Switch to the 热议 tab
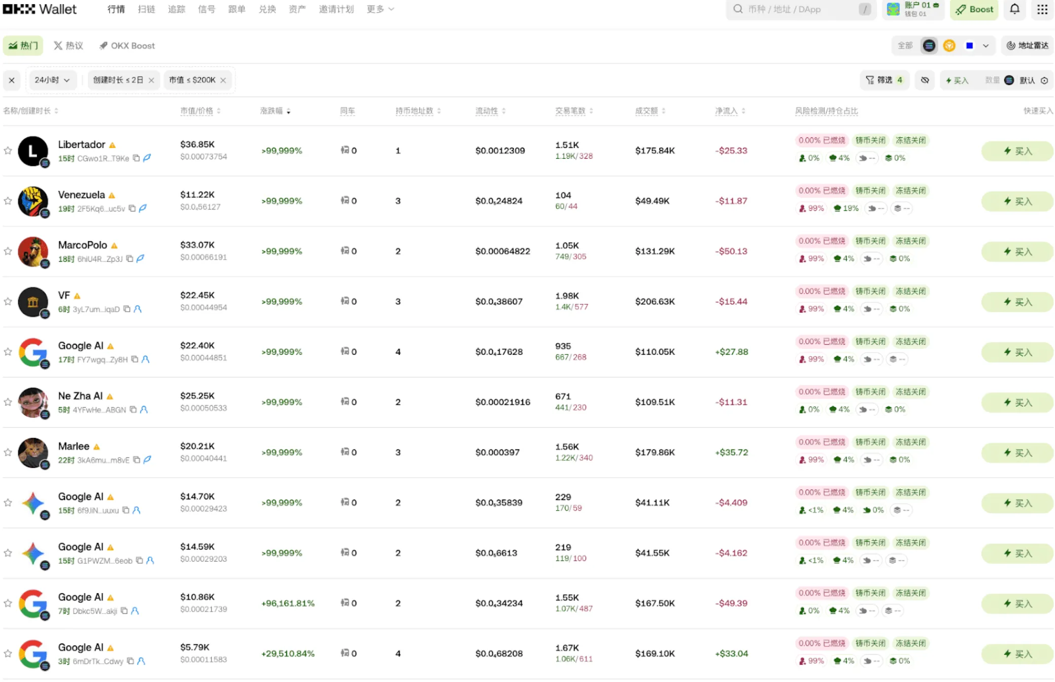1055x682 pixels. pos(69,46)
